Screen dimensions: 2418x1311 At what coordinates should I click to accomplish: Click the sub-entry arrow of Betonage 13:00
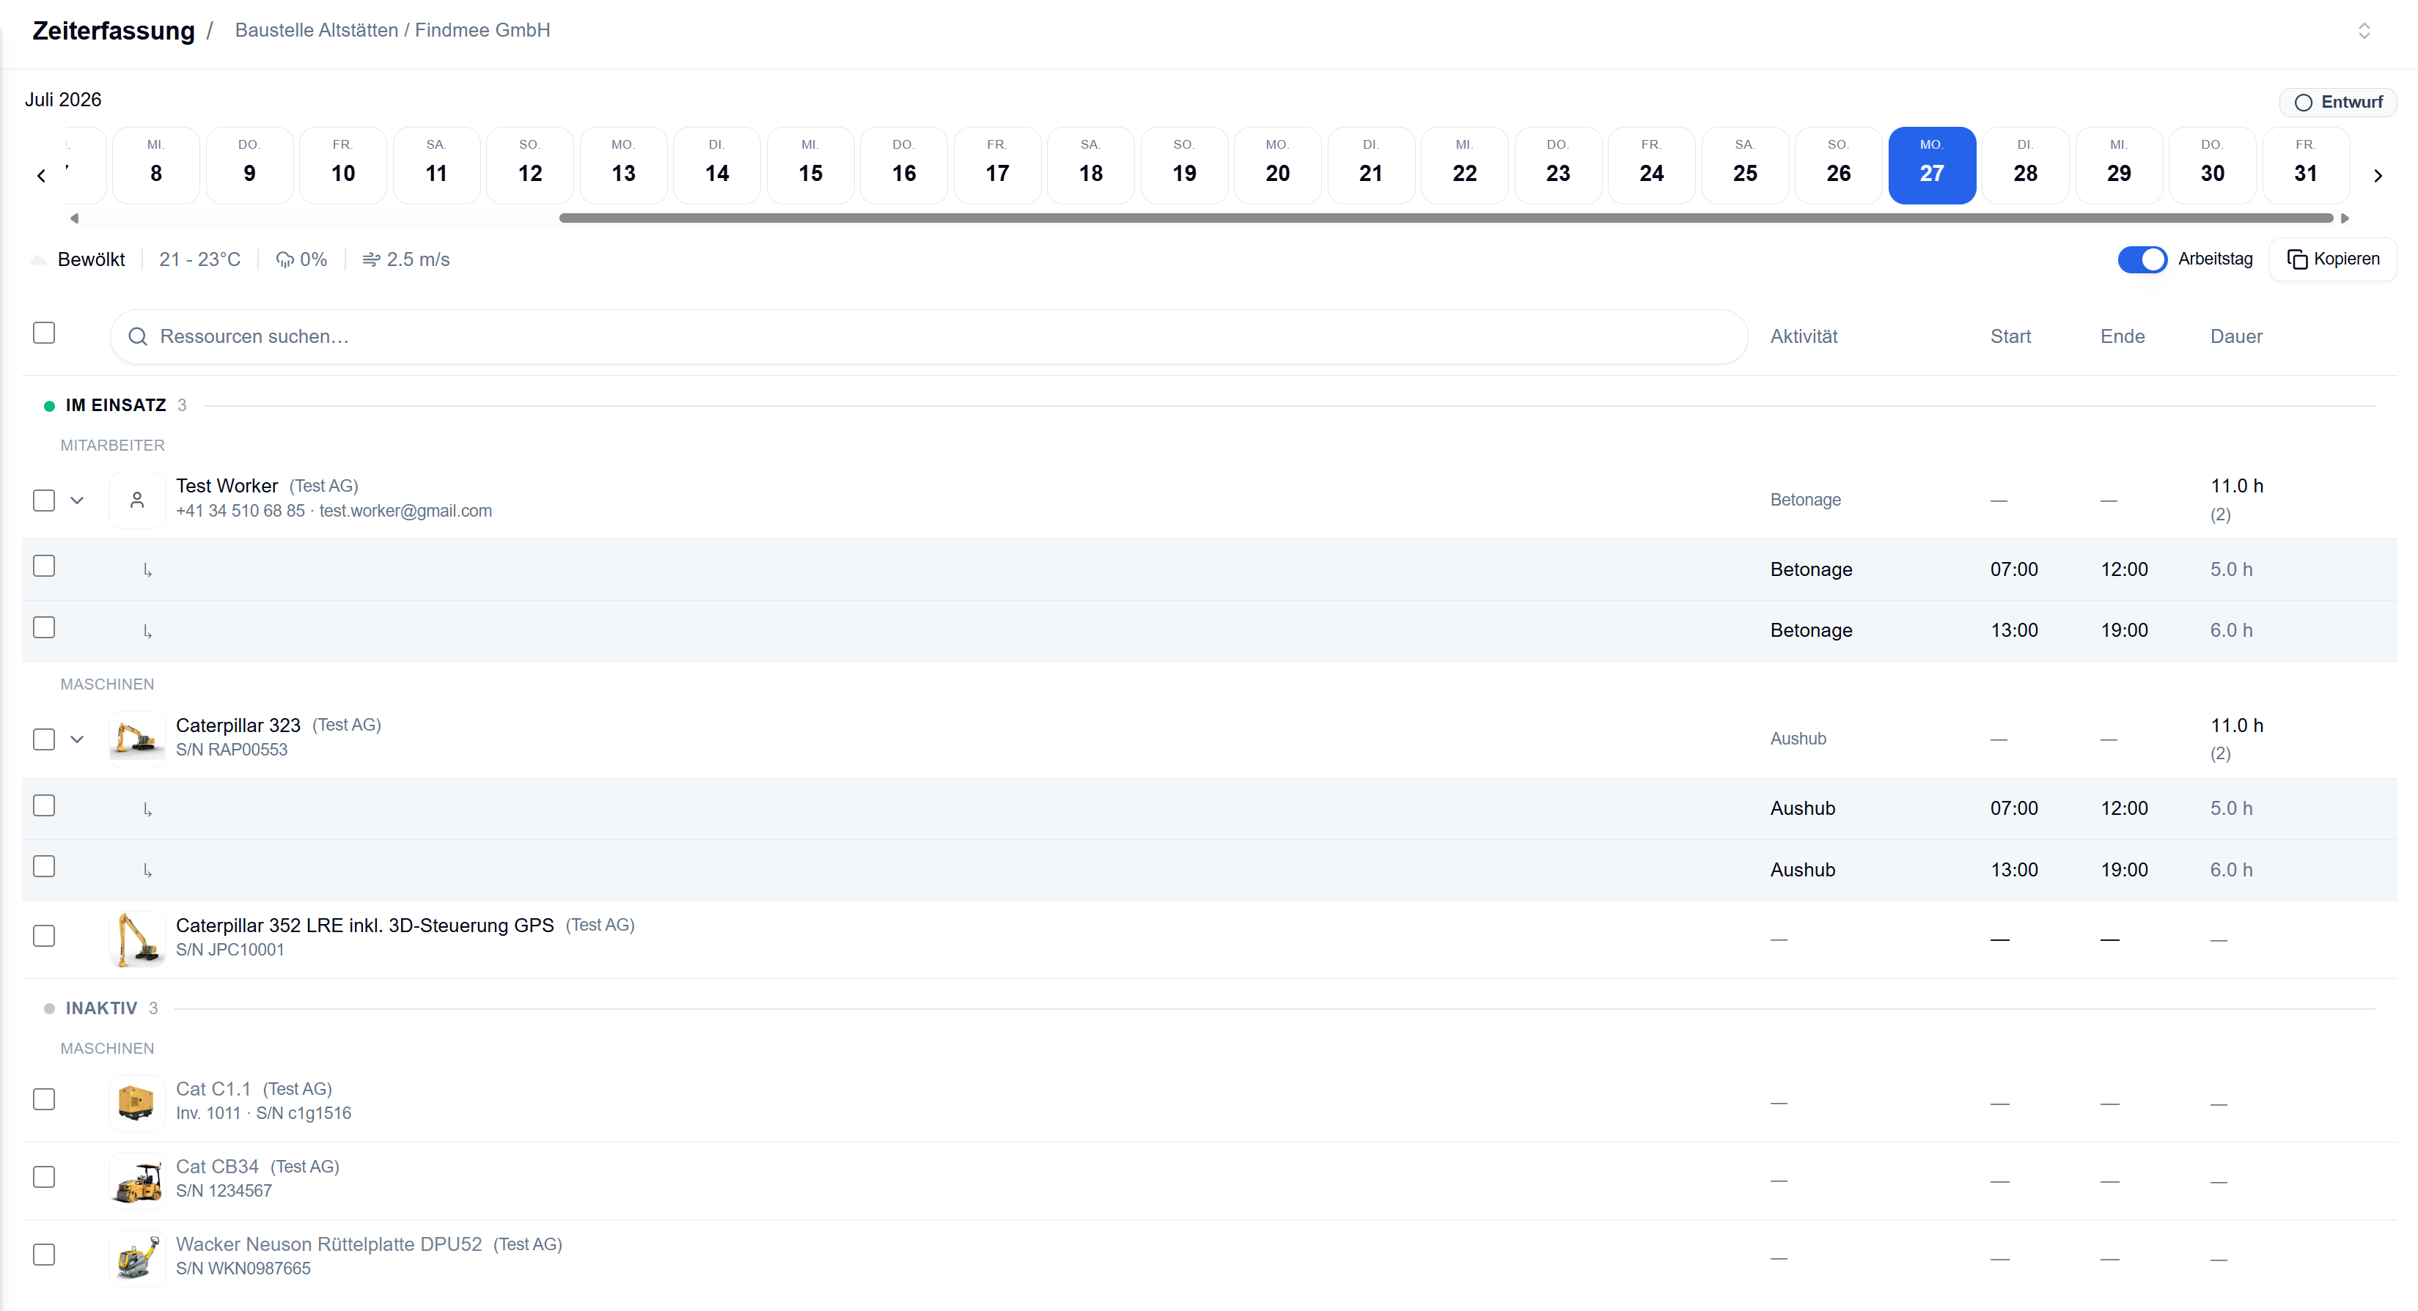[147, 632]
